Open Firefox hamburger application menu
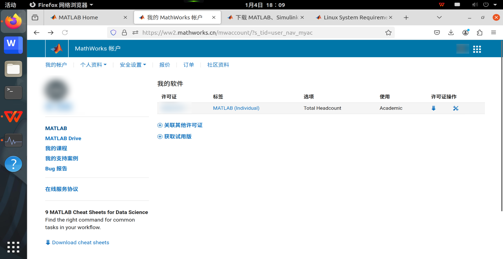The image size is (503, 259). (494, 33)
